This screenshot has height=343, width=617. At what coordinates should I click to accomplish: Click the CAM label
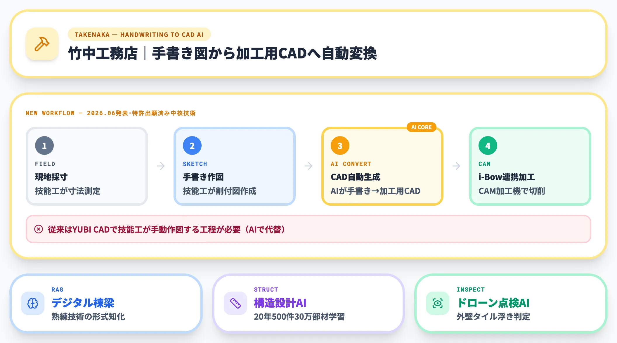click(484, 164)
